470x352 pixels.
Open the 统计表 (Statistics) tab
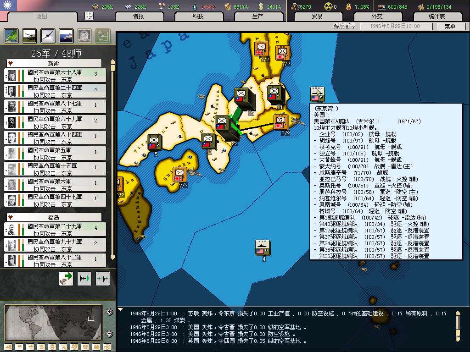[x=437, y=16]
